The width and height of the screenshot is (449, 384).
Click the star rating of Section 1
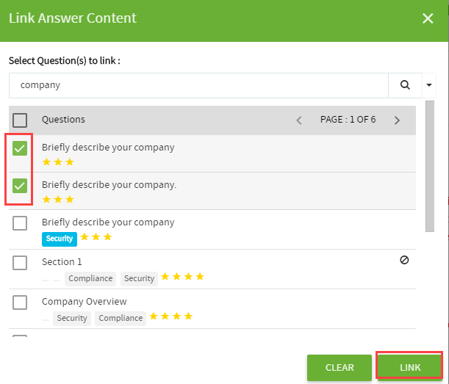click(182, 277)
